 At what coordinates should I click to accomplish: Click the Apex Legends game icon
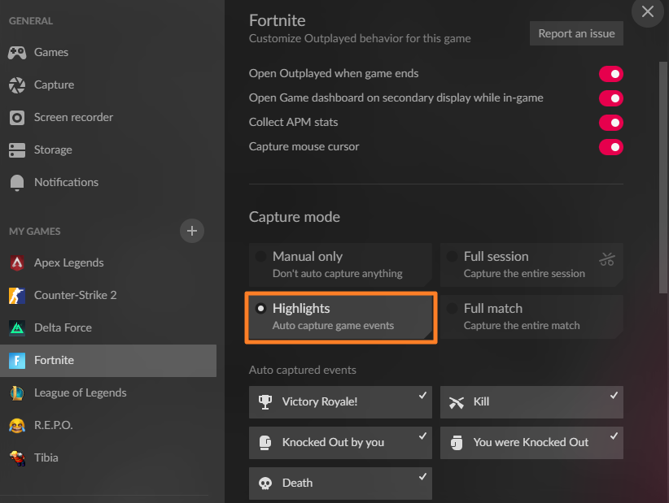tap(17, 262)
